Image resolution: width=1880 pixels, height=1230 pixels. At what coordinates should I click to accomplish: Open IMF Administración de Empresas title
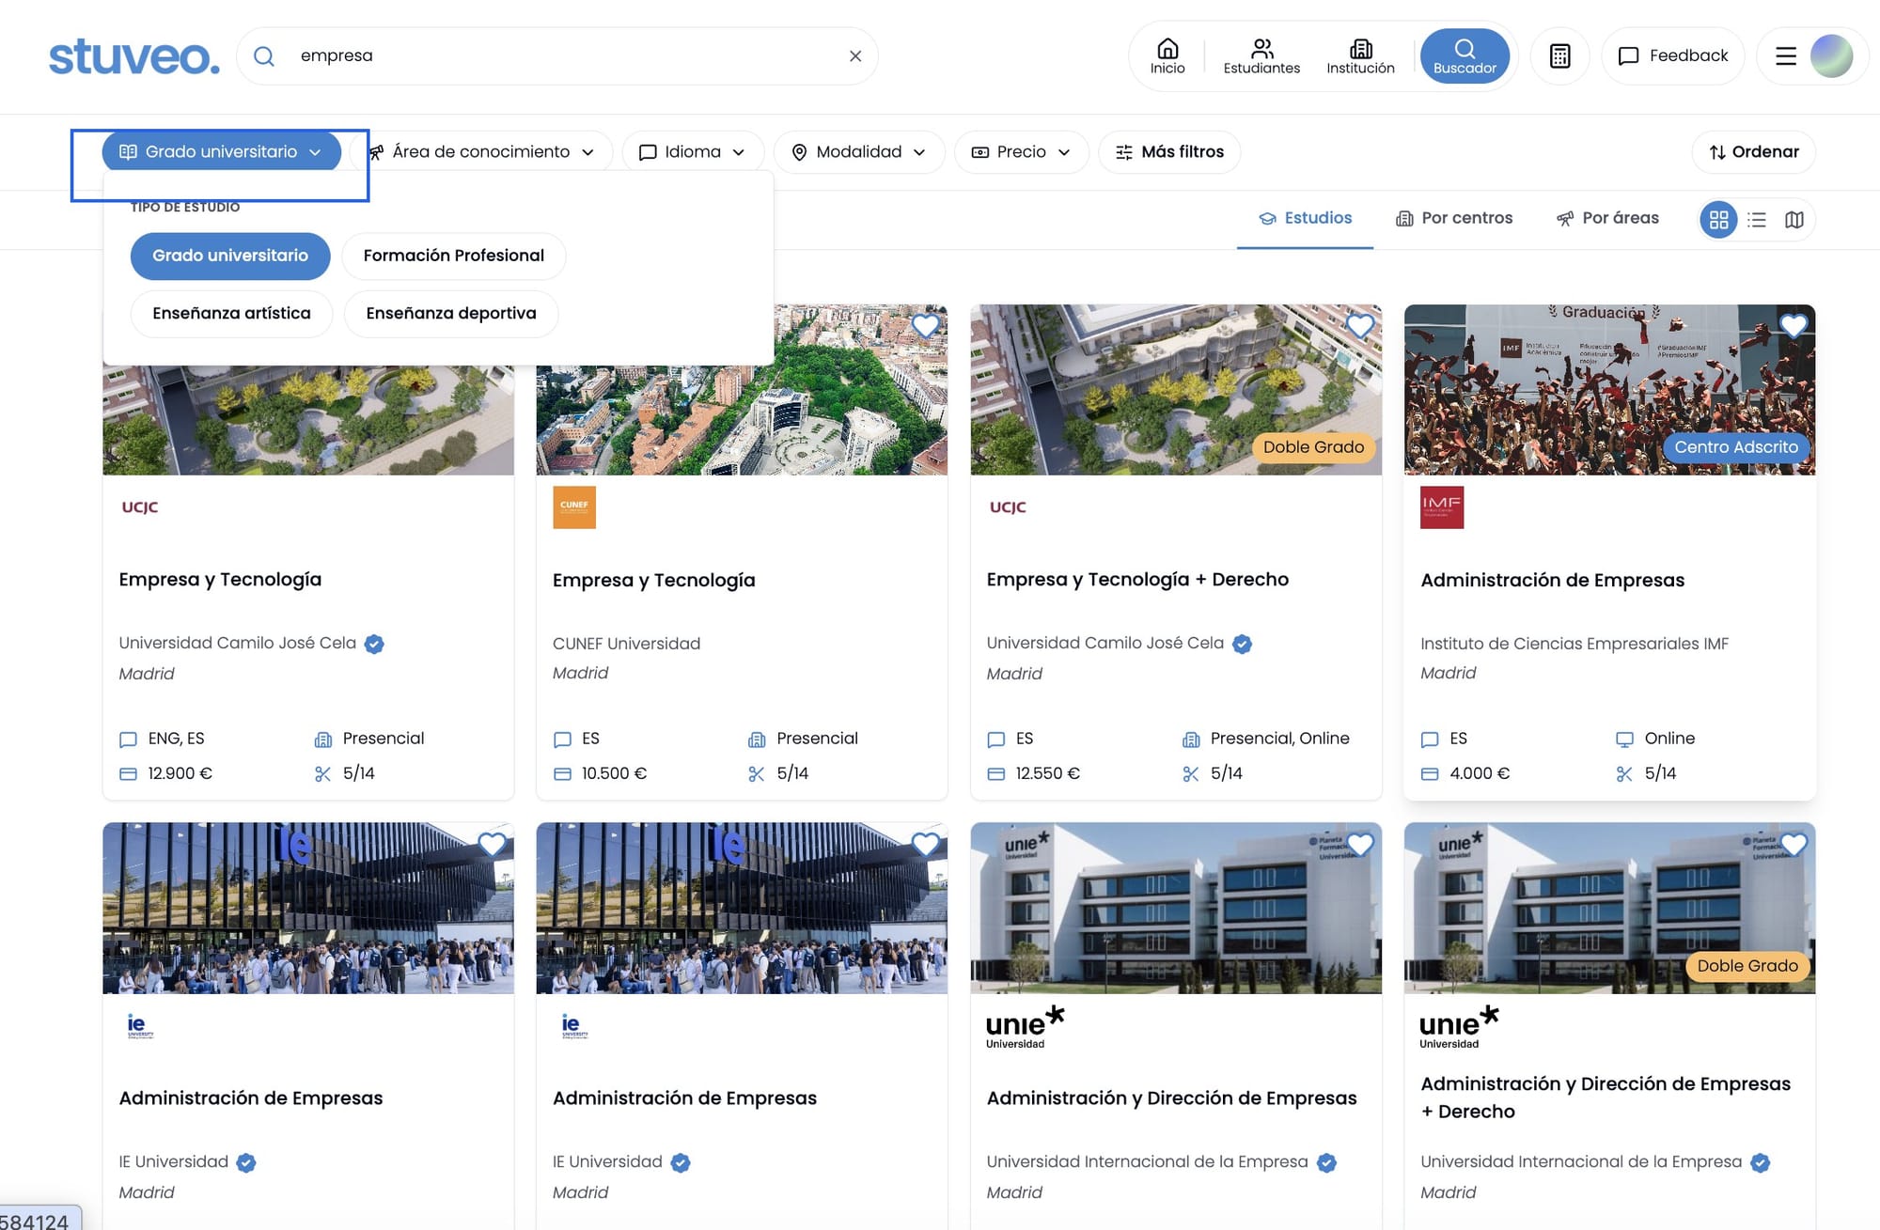point(1552,581)
